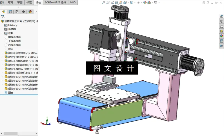
Task: Expand the 机架组件<1> tree node
Action: tap(2, 53)
